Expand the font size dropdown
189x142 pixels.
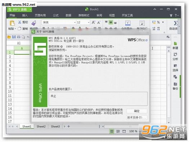(x=89, y=23)
